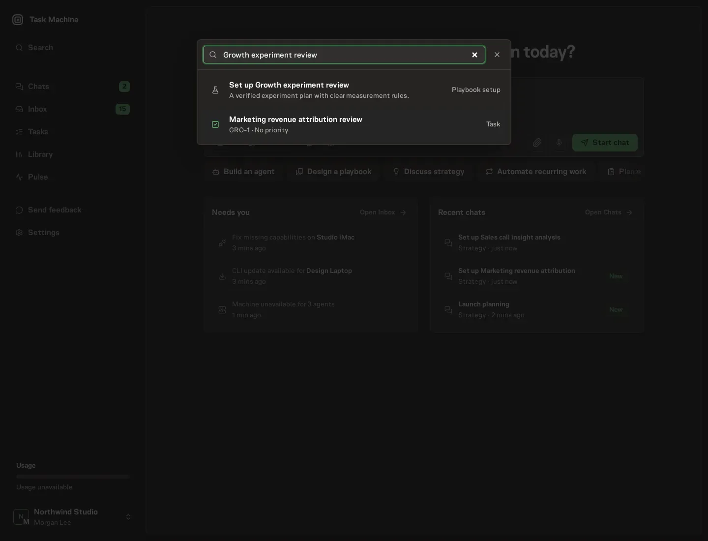Expand more suggestion chips with double chevron
Screen dimensions: 708x541
pyautogui.click(x=638, y=172)
